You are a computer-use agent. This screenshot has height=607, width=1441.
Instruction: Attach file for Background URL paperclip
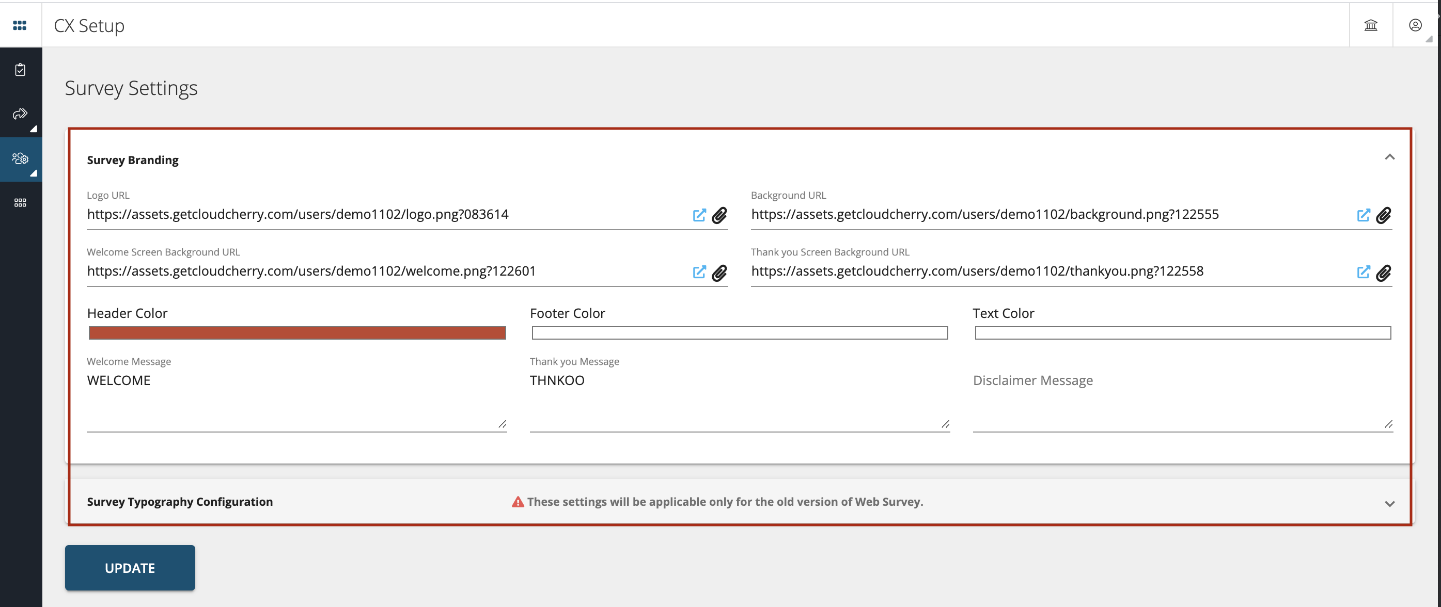[x=1383, y=215]
